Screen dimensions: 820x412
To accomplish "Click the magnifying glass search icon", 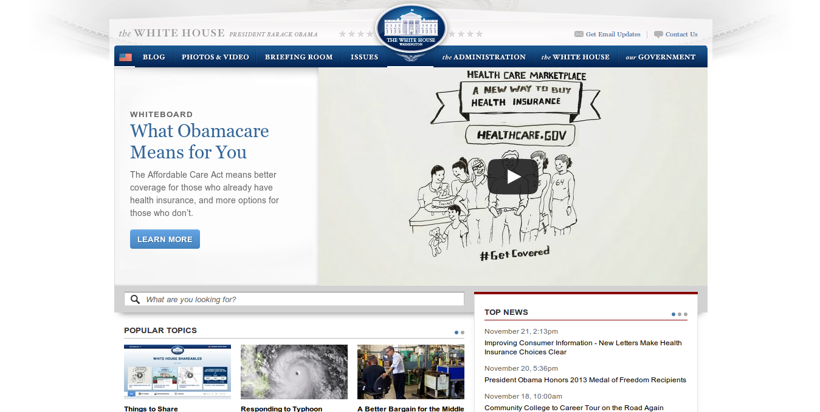I will click(x=135, y=299).
